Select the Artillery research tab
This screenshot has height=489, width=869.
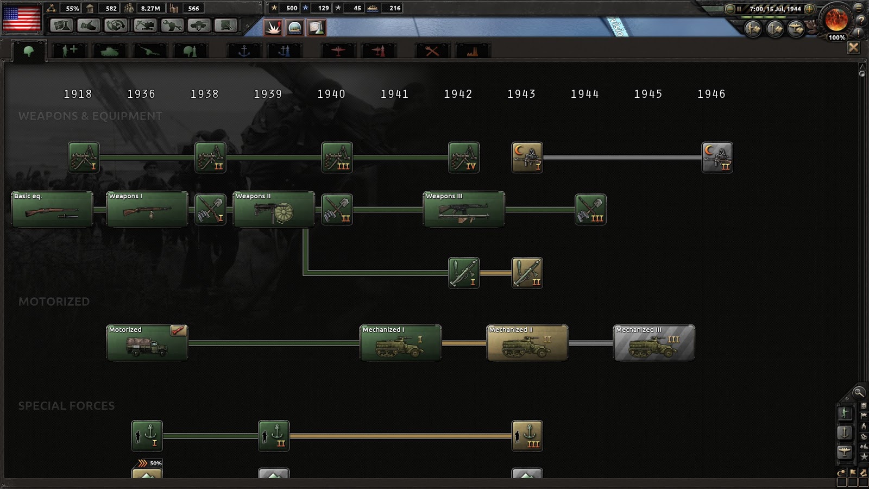coord(149,51)
